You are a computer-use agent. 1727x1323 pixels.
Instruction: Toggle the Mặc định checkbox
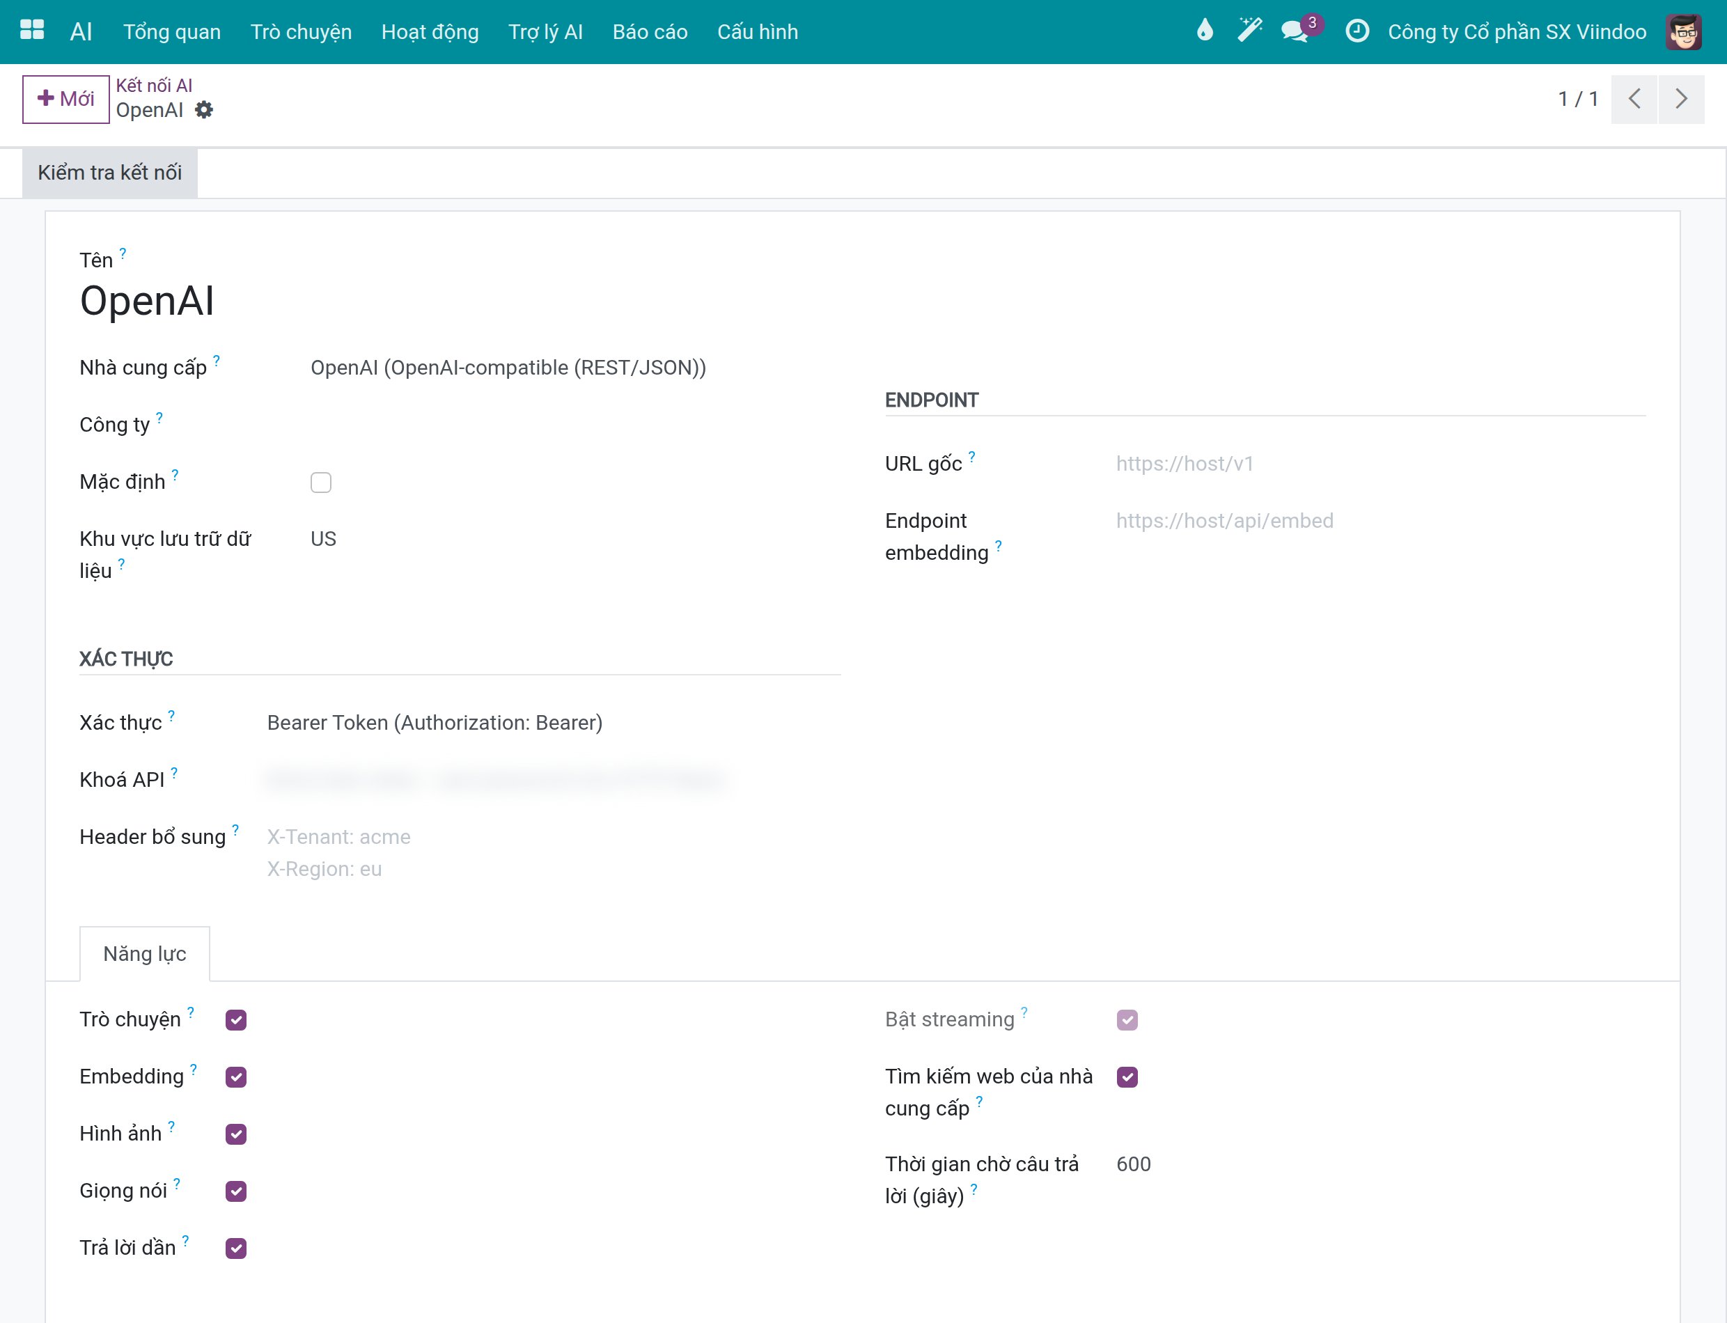pos(320,482)
